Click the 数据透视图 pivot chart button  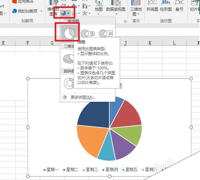[x=115, y=7]
